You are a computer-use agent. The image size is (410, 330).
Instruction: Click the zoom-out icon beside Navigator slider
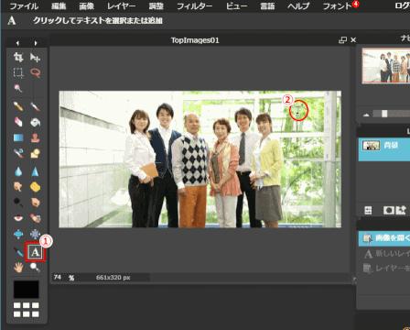coord(366,115)
